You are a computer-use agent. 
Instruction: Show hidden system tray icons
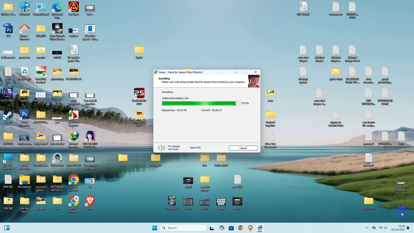(367, 228)
